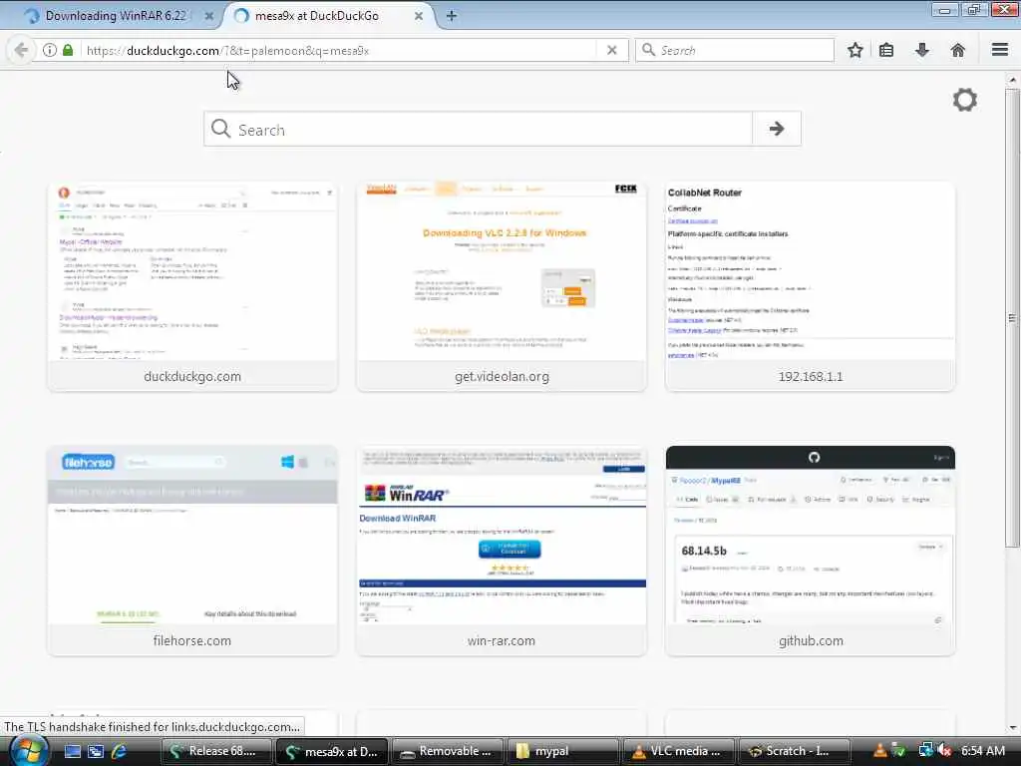Click the Show Desktop quick launch icon
Screen dimensions: 1021x766
[x=72, y=751]
